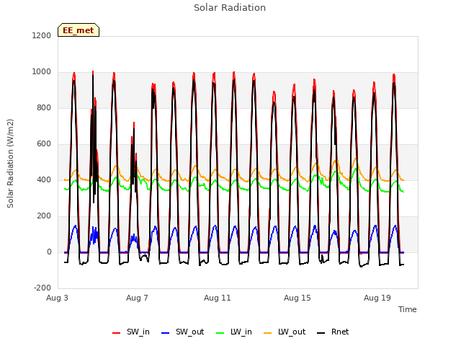Click the green LW_in legend swatch

(220, 333)
